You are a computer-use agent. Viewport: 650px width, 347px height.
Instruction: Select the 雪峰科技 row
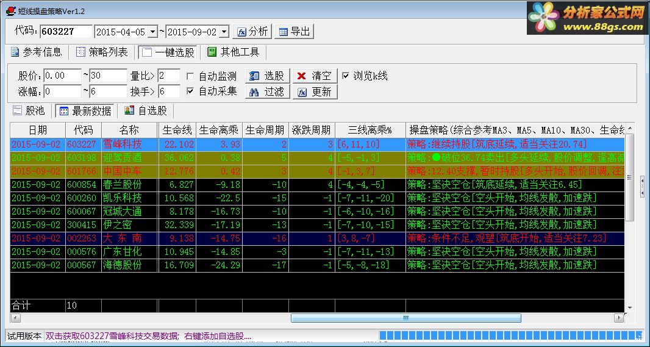(317, 145)
